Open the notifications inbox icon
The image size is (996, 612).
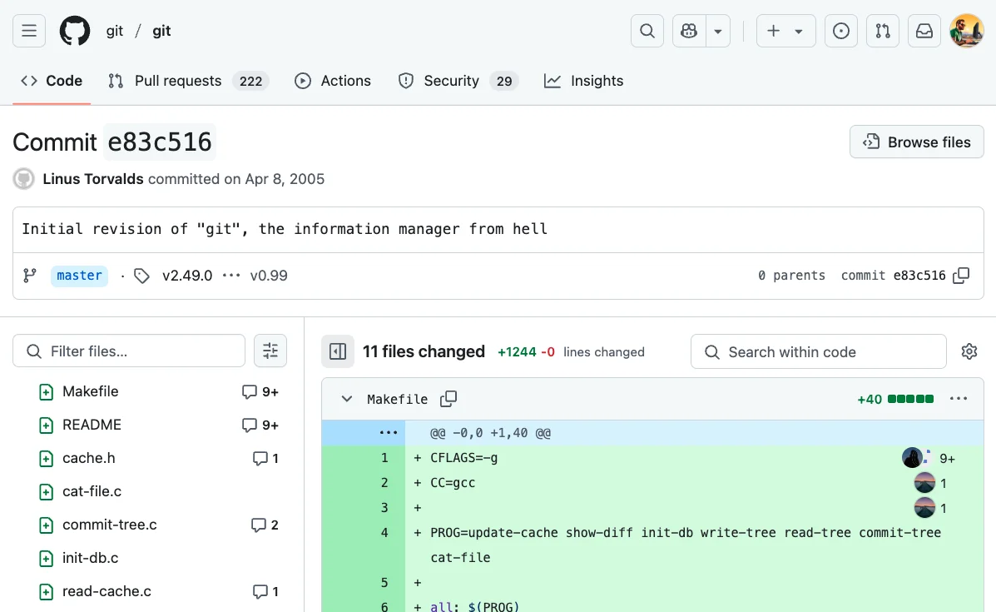924,31
